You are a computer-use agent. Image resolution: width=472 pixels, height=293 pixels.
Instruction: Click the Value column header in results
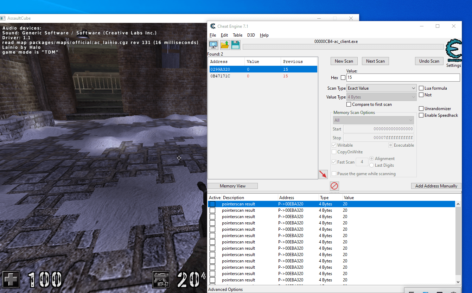(x=263, y=62)
